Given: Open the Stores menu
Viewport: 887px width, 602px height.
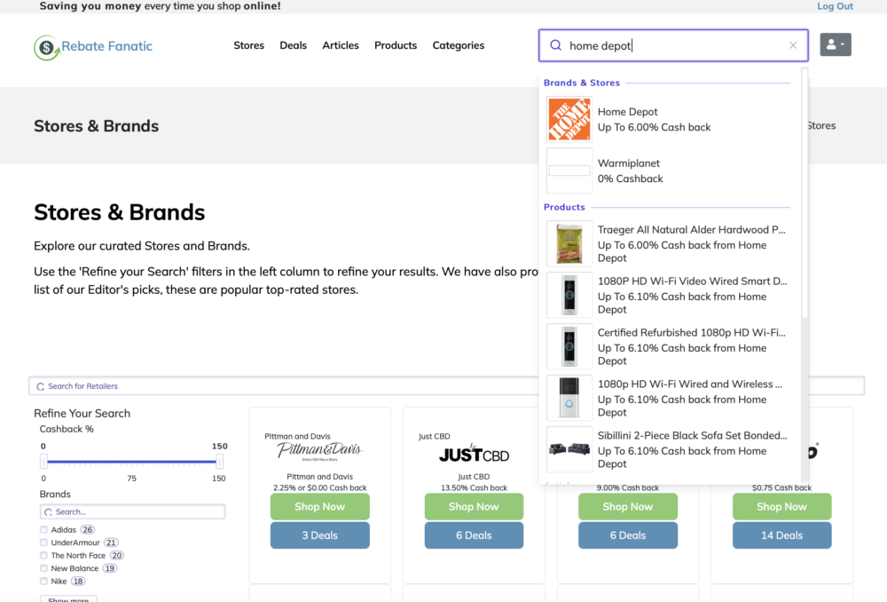Looking at the screenshot, I should [249, 45].
